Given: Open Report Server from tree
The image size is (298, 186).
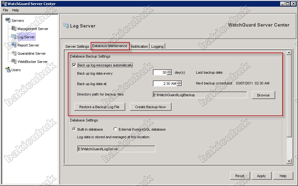Looking at the screenshot, I should pos(28,45).
